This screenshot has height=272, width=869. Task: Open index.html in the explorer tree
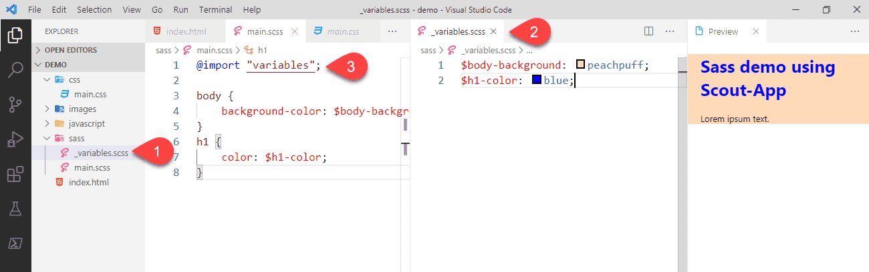click(88, 182)
